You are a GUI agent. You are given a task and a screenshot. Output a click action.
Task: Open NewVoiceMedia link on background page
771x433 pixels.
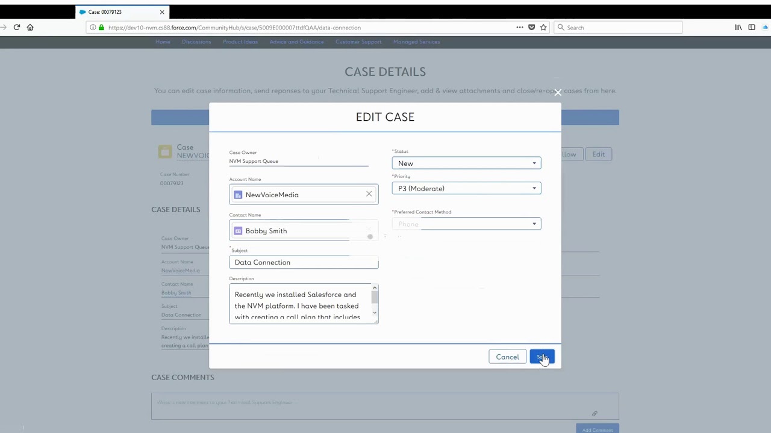[181, 271]
